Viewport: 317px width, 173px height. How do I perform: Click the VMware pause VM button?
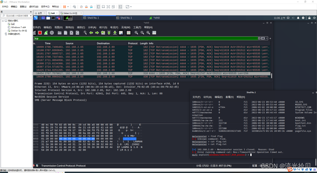(64, 7)
